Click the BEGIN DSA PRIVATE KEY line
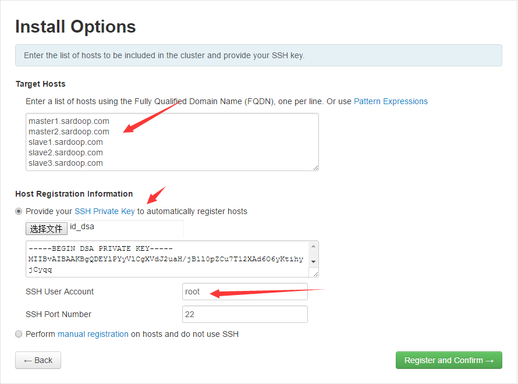This screenshot has width=518, height=384. [100, 248]
